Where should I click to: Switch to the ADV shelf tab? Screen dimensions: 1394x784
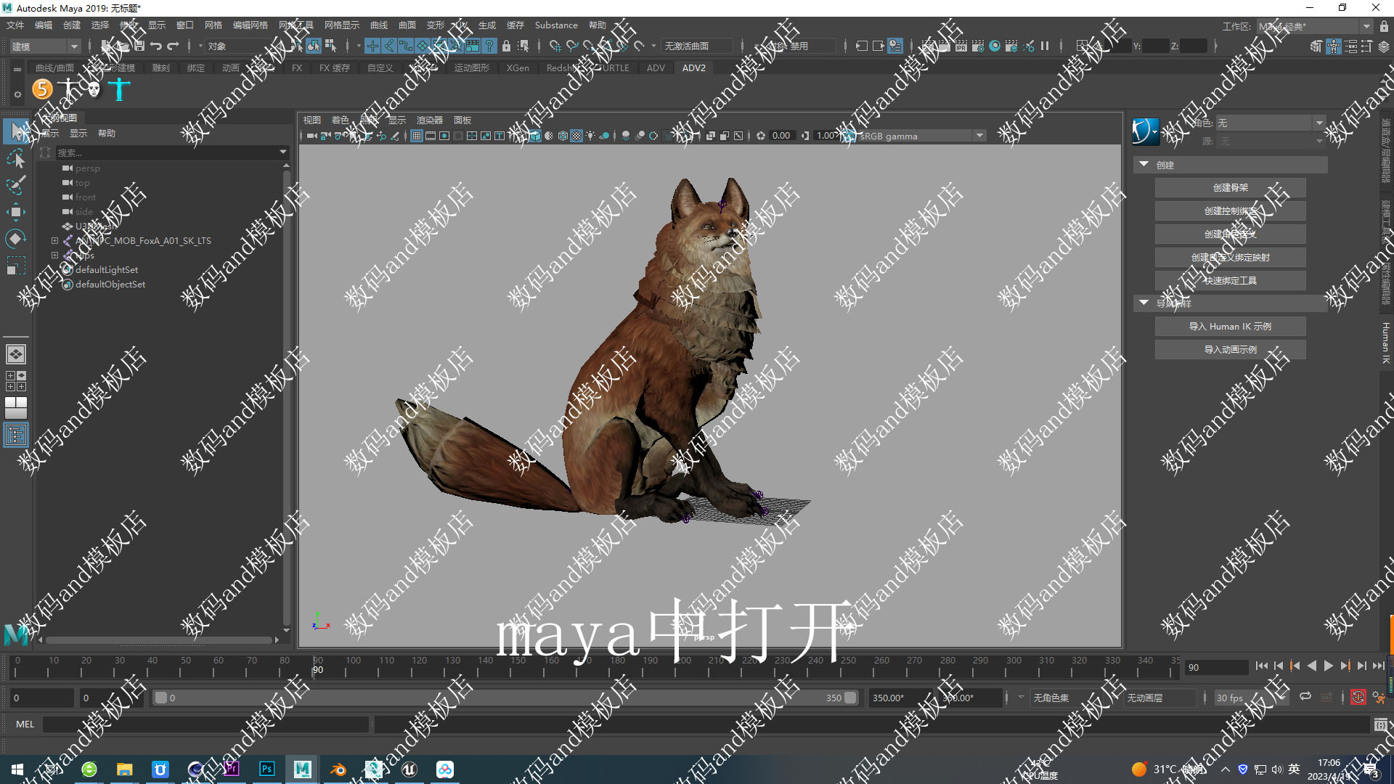(656, 68)
